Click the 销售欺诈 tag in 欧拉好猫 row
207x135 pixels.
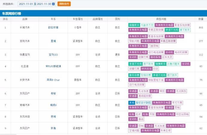click(134, 25)
